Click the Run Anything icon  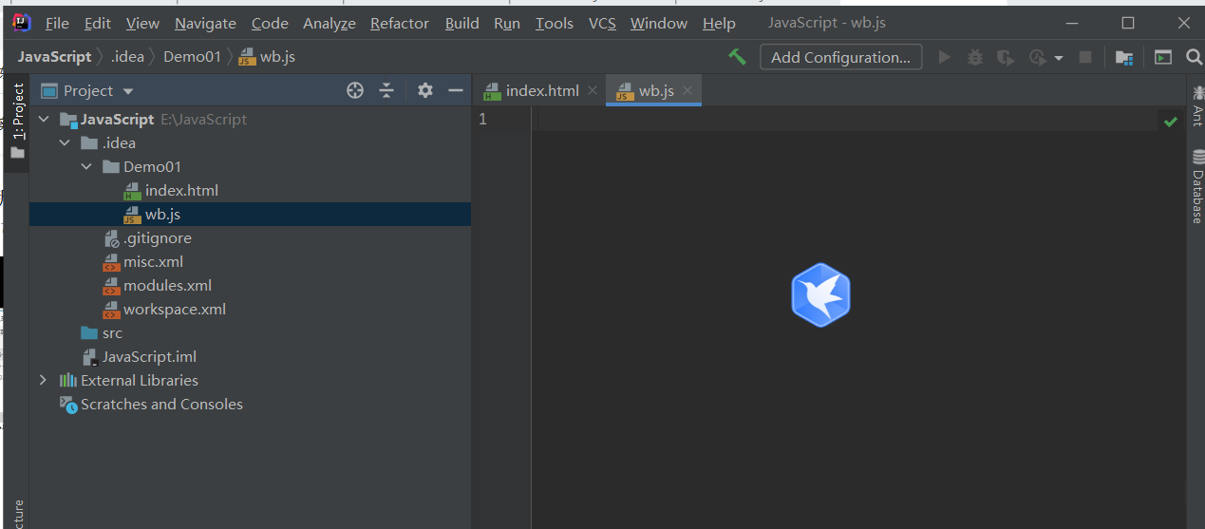pyautogui.click(x=1163, y=58)
